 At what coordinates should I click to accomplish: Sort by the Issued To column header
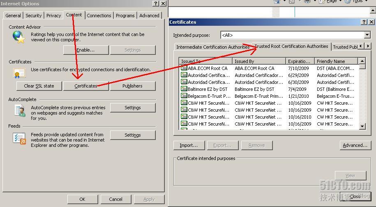pos(206,61)
